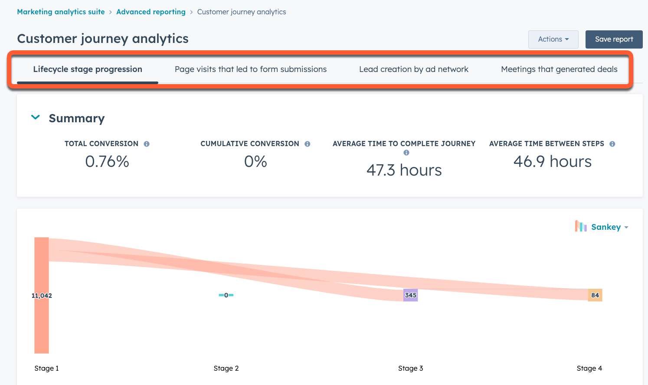Image resolution: width=648 pixels, height=385 pixels.
Task: Select the purple Stage 3 node labeled 345
Action: [410, 295]
